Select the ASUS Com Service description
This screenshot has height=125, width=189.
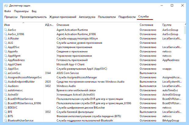coord(67,73)
